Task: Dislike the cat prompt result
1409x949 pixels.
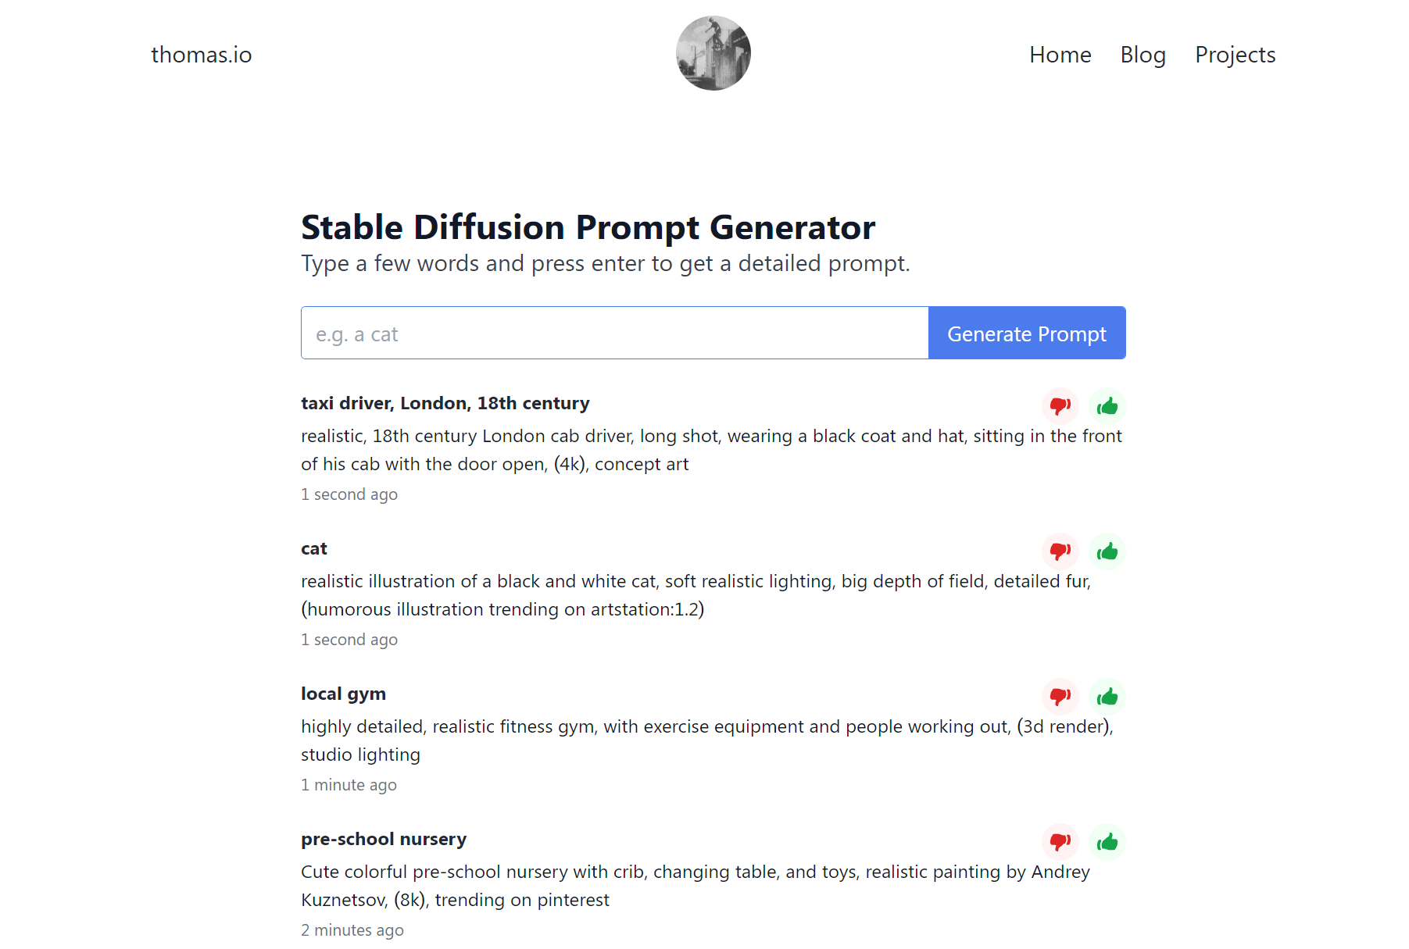Action: [1060, 551]
